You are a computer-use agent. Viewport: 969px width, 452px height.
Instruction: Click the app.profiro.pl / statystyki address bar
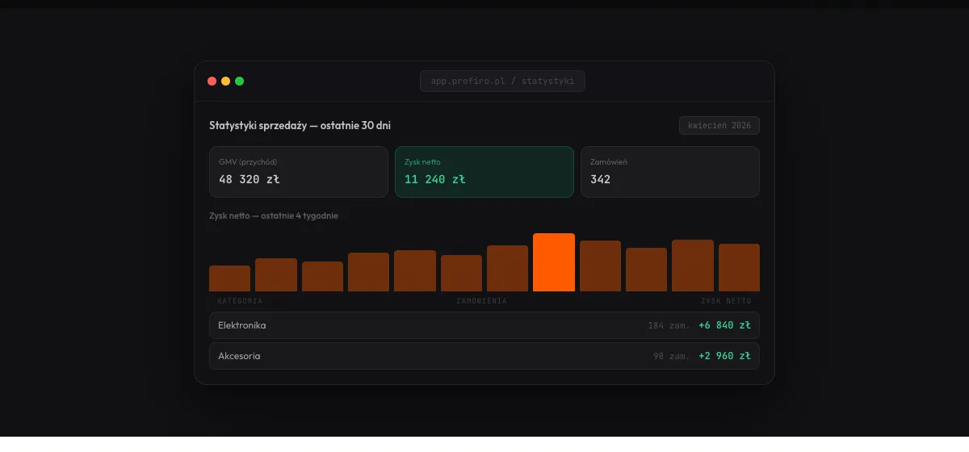point(502,81)
